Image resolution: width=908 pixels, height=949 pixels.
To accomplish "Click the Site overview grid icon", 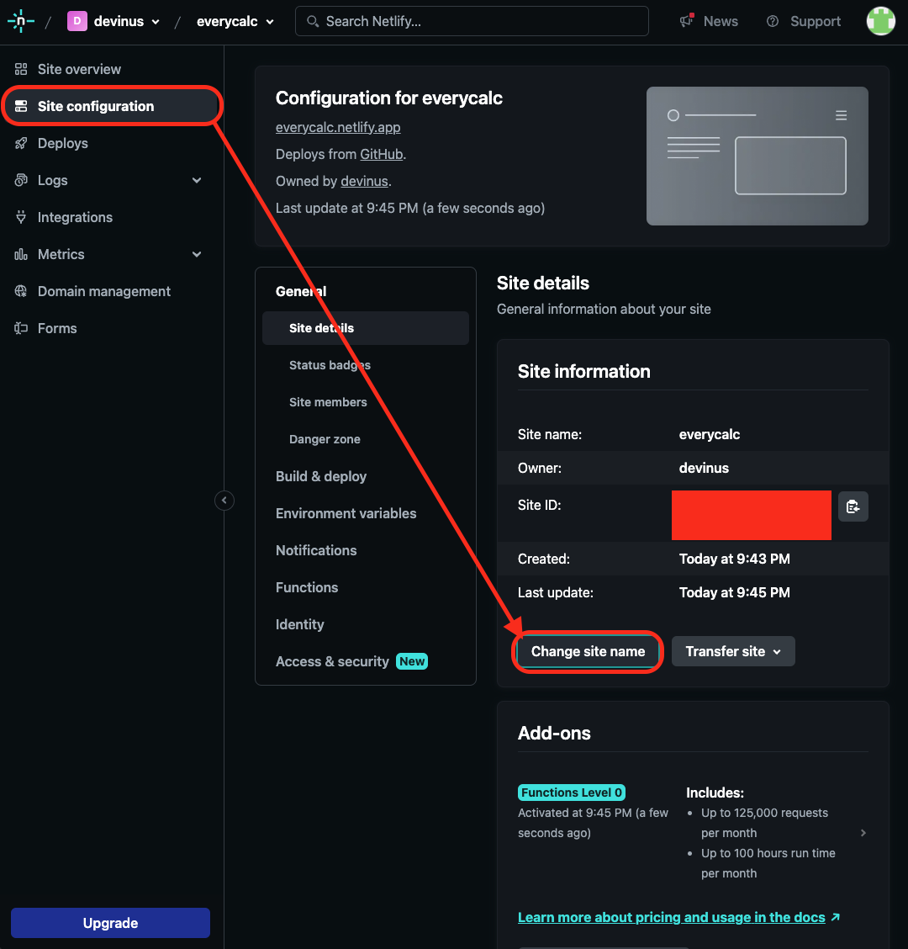I will click(21, 69).
